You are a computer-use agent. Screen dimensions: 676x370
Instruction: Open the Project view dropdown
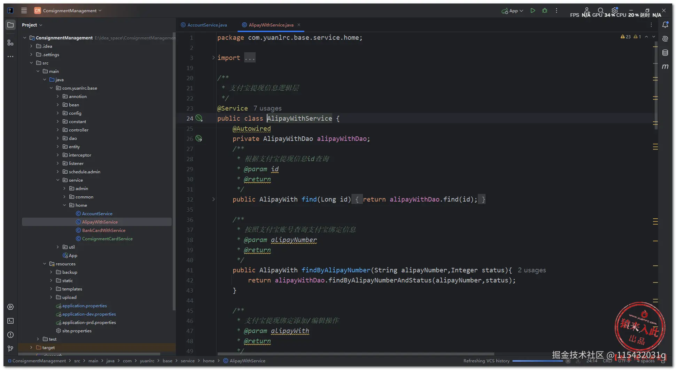[x=32, y=25]
